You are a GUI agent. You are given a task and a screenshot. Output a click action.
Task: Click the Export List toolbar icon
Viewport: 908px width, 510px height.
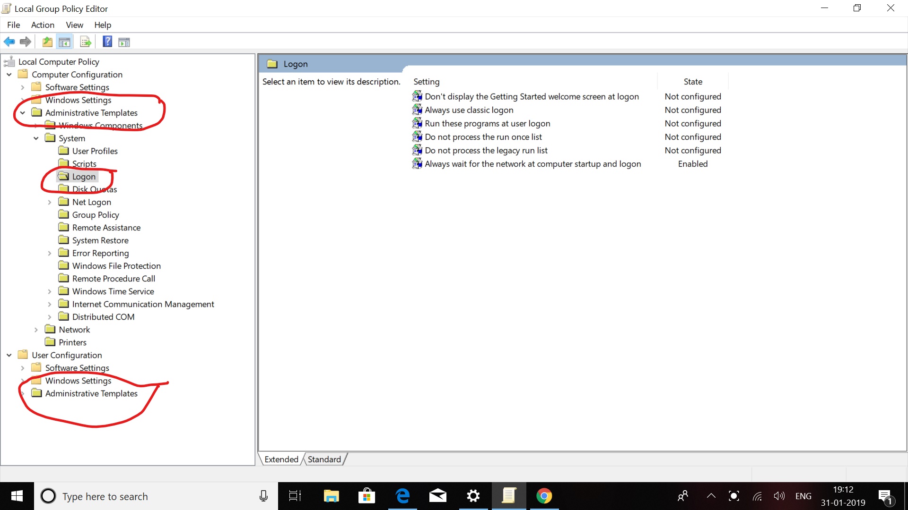coord(86,42)
